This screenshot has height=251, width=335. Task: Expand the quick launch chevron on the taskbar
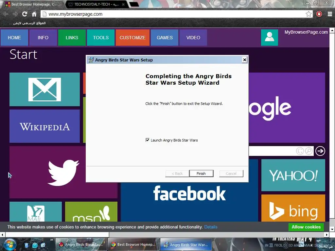[x=51, y=240]
